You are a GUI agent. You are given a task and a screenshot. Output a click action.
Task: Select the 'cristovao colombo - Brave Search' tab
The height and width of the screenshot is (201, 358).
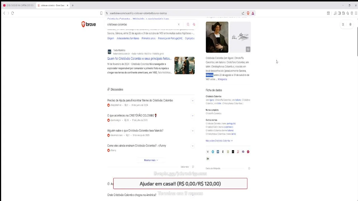[x=52, y=5]
